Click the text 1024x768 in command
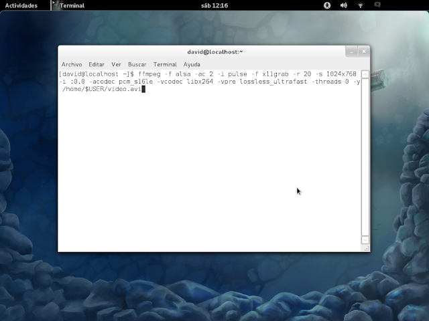 tap(341, 74)
